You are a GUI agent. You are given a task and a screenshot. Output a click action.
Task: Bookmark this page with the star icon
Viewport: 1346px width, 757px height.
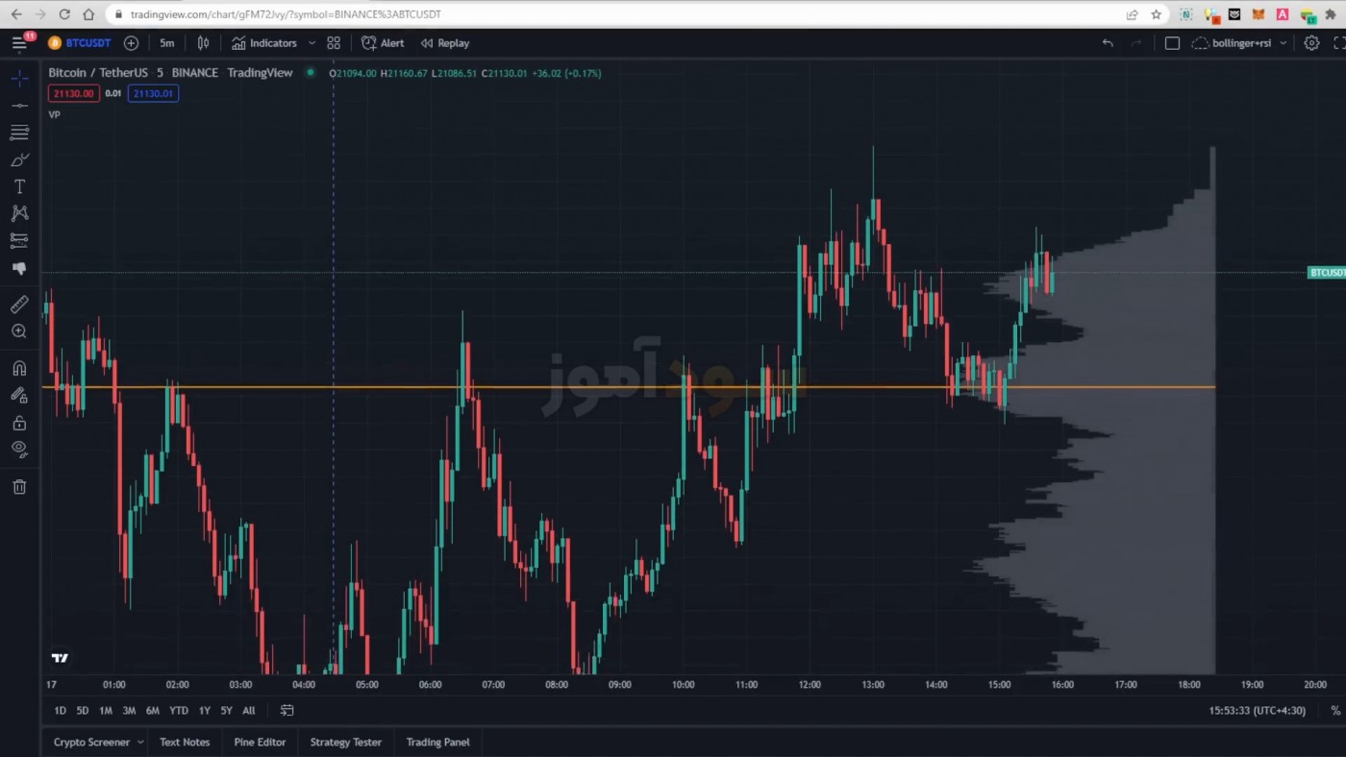coord(1156,14)
